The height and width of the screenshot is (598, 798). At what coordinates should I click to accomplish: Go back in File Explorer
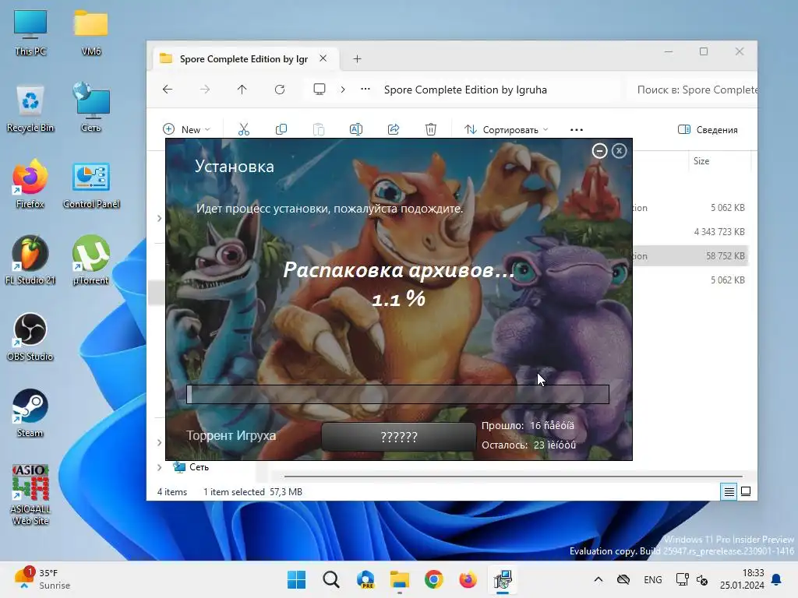coord(168,90)
